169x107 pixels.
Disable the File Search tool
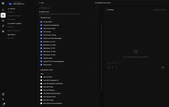pyautogui.click(x=41, y=32)
